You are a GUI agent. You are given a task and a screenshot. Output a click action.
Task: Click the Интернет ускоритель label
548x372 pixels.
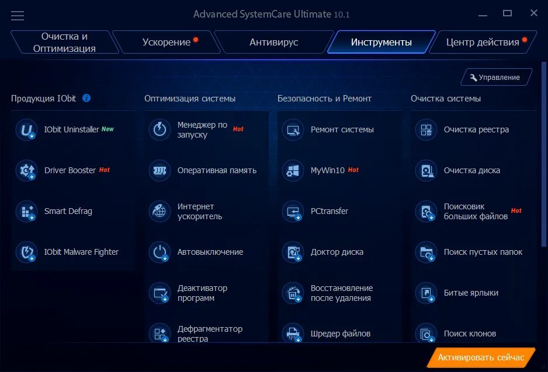[x=200, y=211]
